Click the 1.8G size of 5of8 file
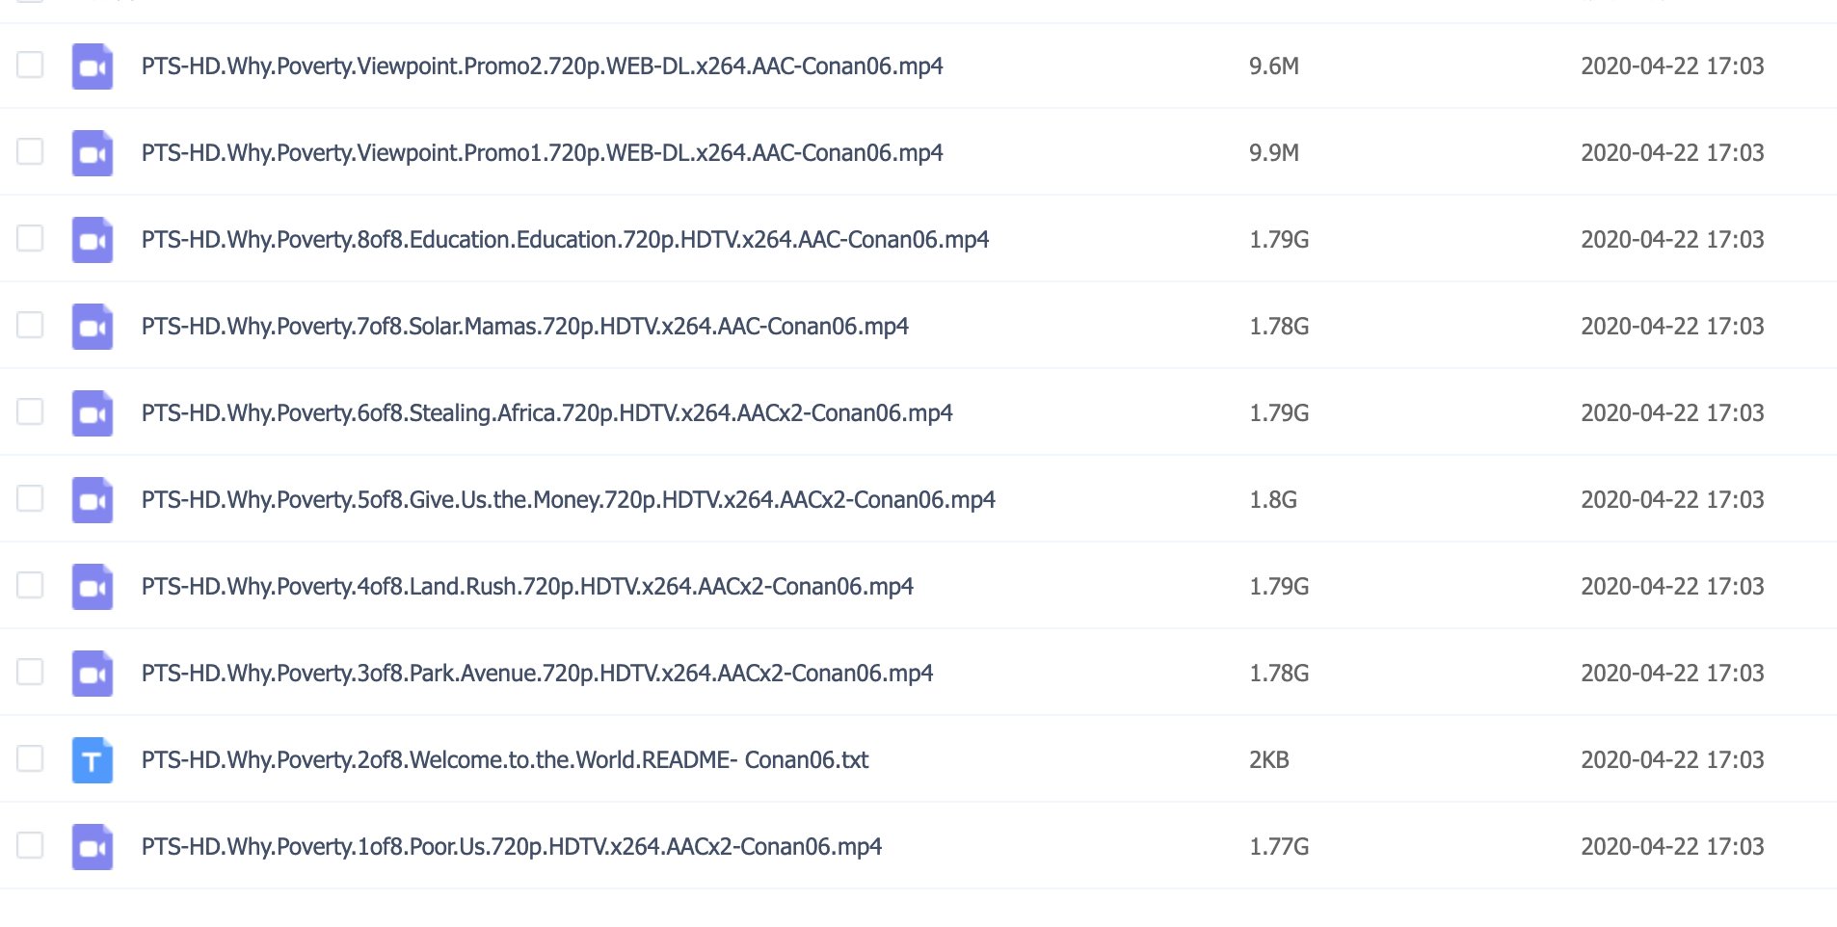Screen dimensions: 1837x927 pyautogui.click(x=1273, y=500)
